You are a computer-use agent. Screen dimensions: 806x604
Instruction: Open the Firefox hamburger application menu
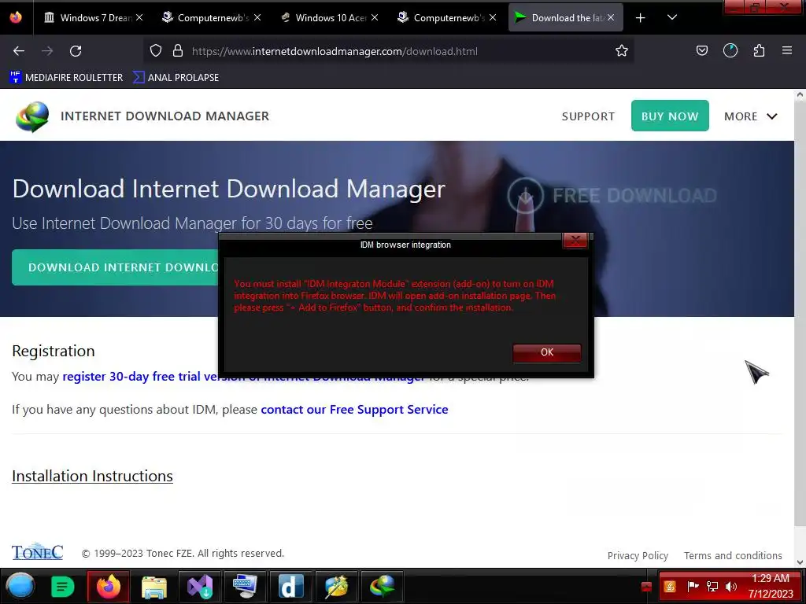coord(787,50)
